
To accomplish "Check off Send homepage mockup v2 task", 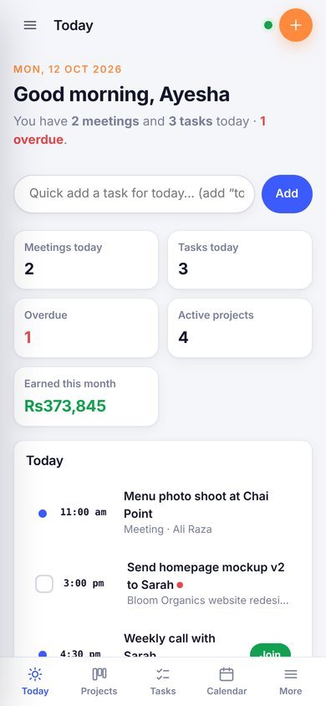I will click(44, 584).
